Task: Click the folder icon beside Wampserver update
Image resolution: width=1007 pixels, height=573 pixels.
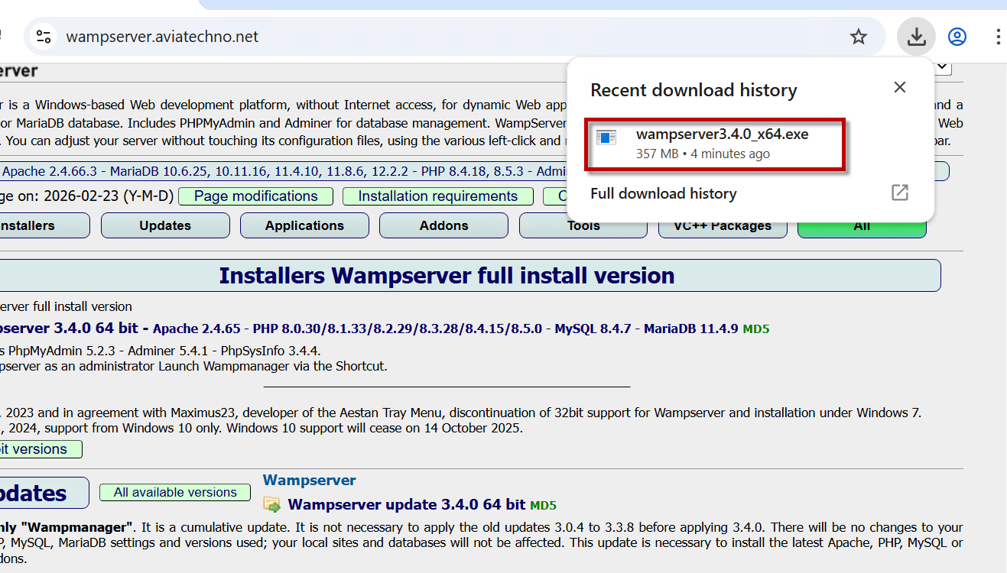Action: tap(271, 504)
